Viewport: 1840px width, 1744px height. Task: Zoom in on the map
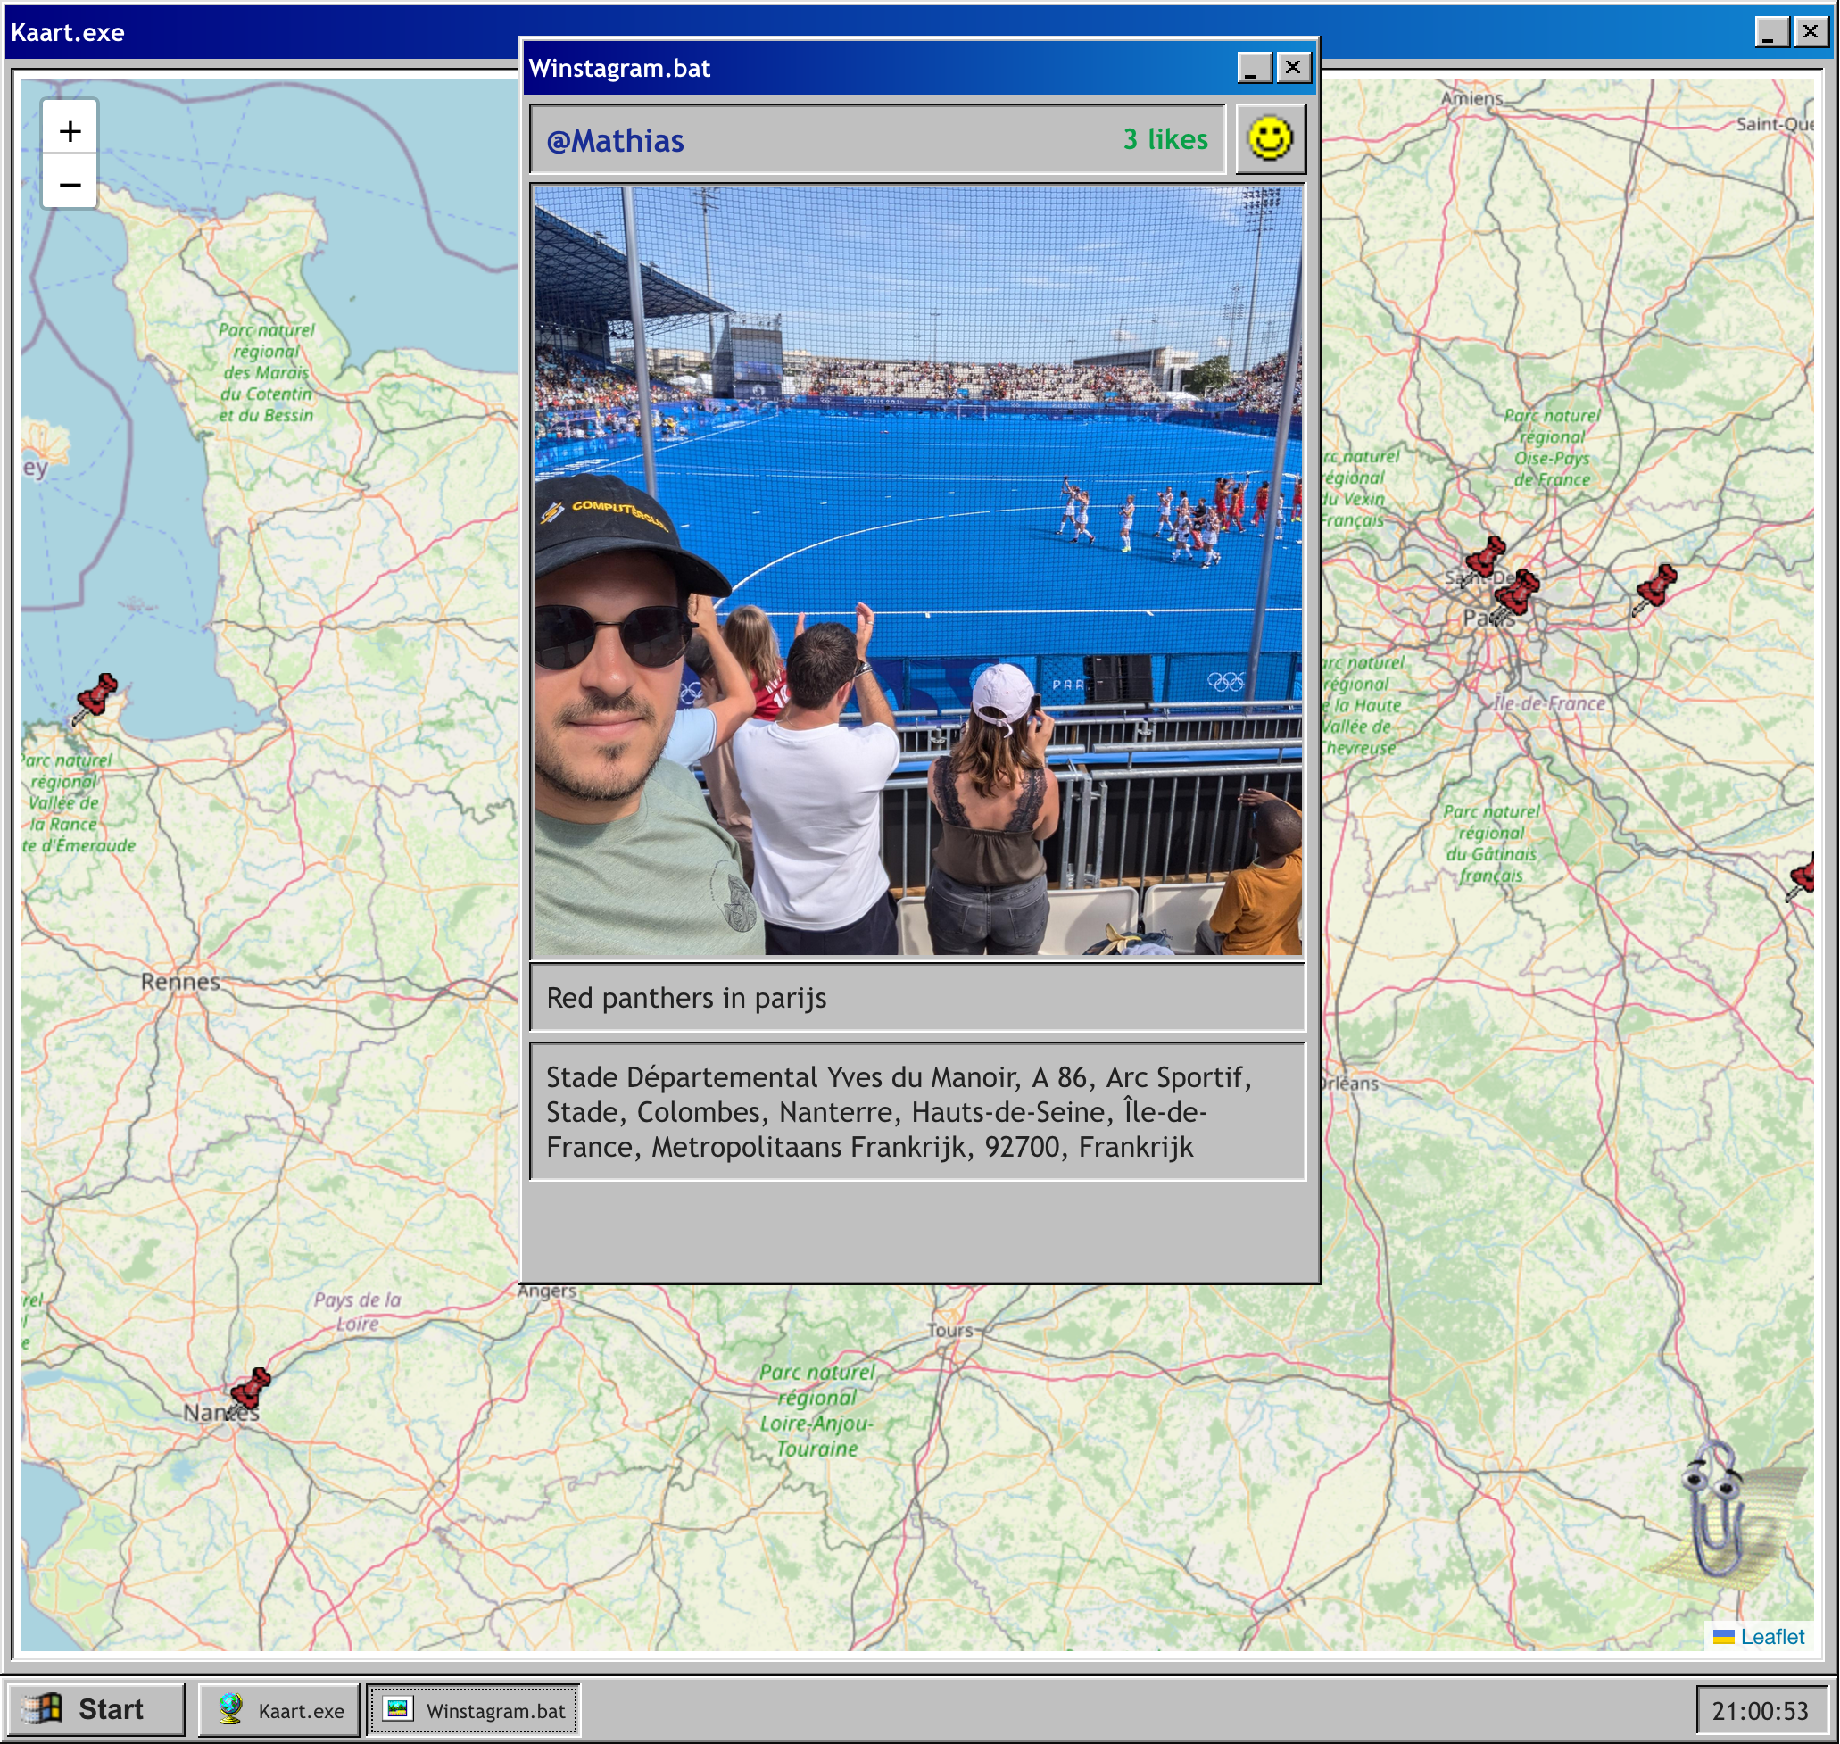[70, 131]
